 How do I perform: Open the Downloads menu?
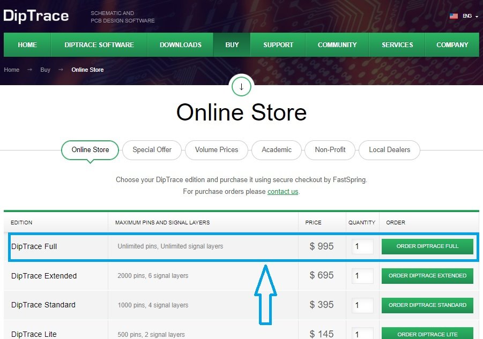(x=181, y=45)
